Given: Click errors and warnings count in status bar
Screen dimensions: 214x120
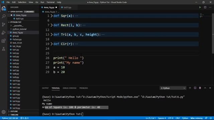Looking at the screenshot, I should pyautogui.click(x=24, y=118).
